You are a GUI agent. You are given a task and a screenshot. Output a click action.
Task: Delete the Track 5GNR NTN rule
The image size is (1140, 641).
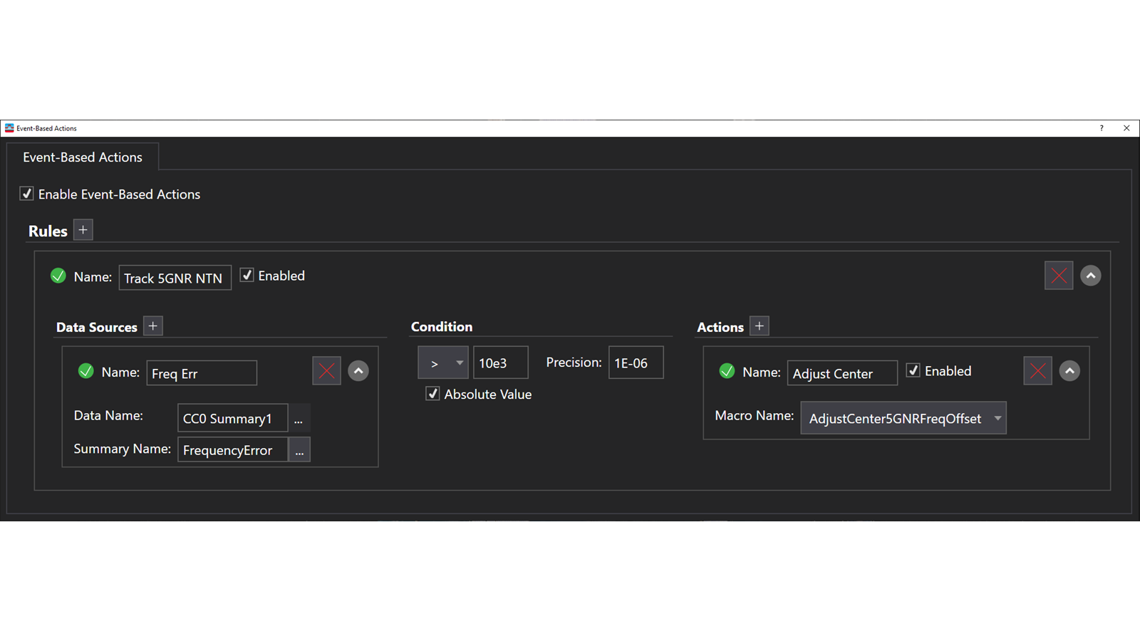(1059, 276)
